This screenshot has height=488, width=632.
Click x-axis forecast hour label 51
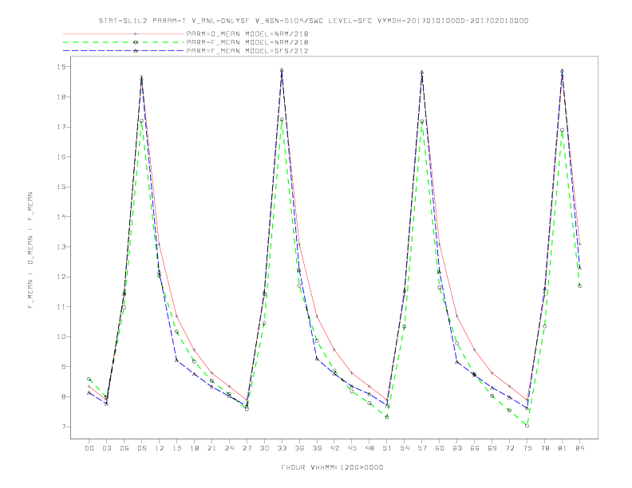[x=387, y=448]
